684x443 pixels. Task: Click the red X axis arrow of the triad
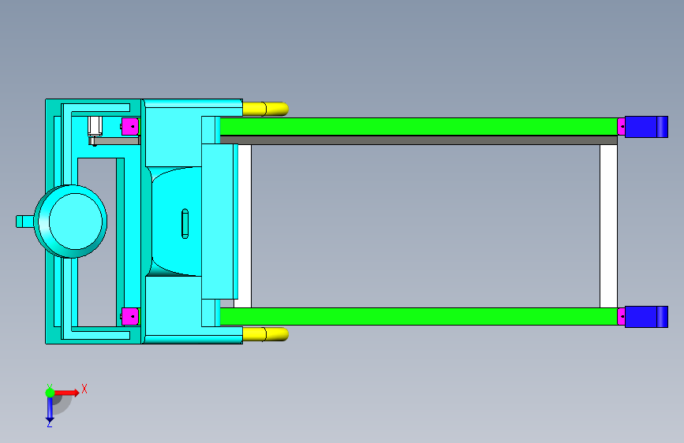66,393
